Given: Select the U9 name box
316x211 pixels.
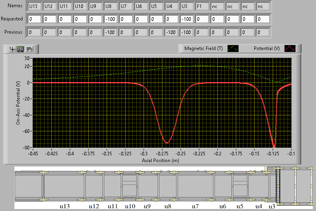Looking at the screenshot, I should pos(95,6).
